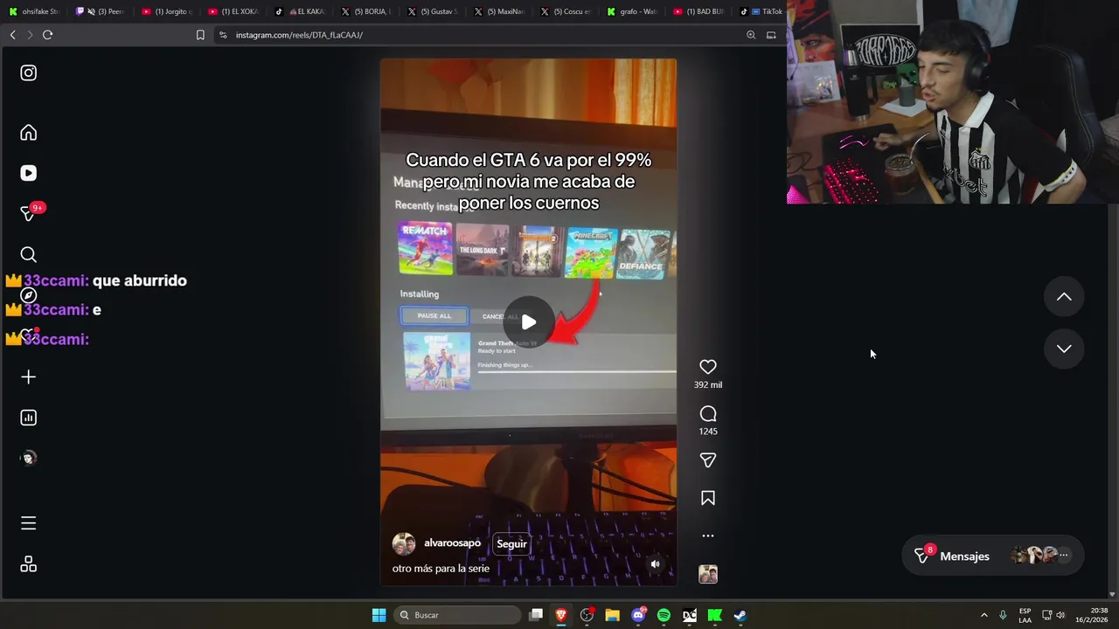Open profile avatar in Instagram sidebar
The width and height of the screenshot is (1119, 629).
coord(29,458)
